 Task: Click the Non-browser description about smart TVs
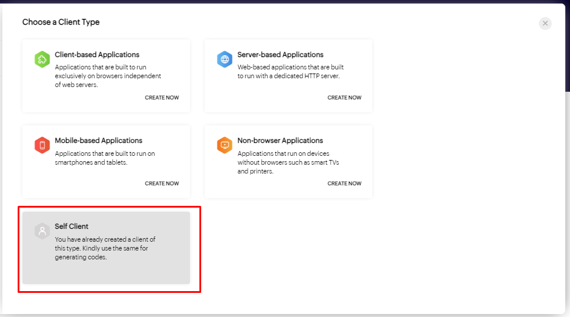click(288, 162)
